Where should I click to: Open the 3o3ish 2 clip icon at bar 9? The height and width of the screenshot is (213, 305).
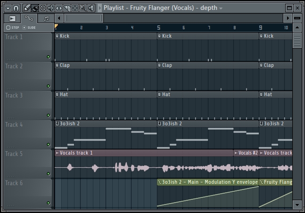[262, 123]
